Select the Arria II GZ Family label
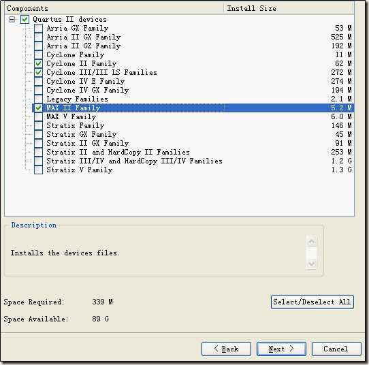Screen dimensions: 369x365 coord(84,46)
